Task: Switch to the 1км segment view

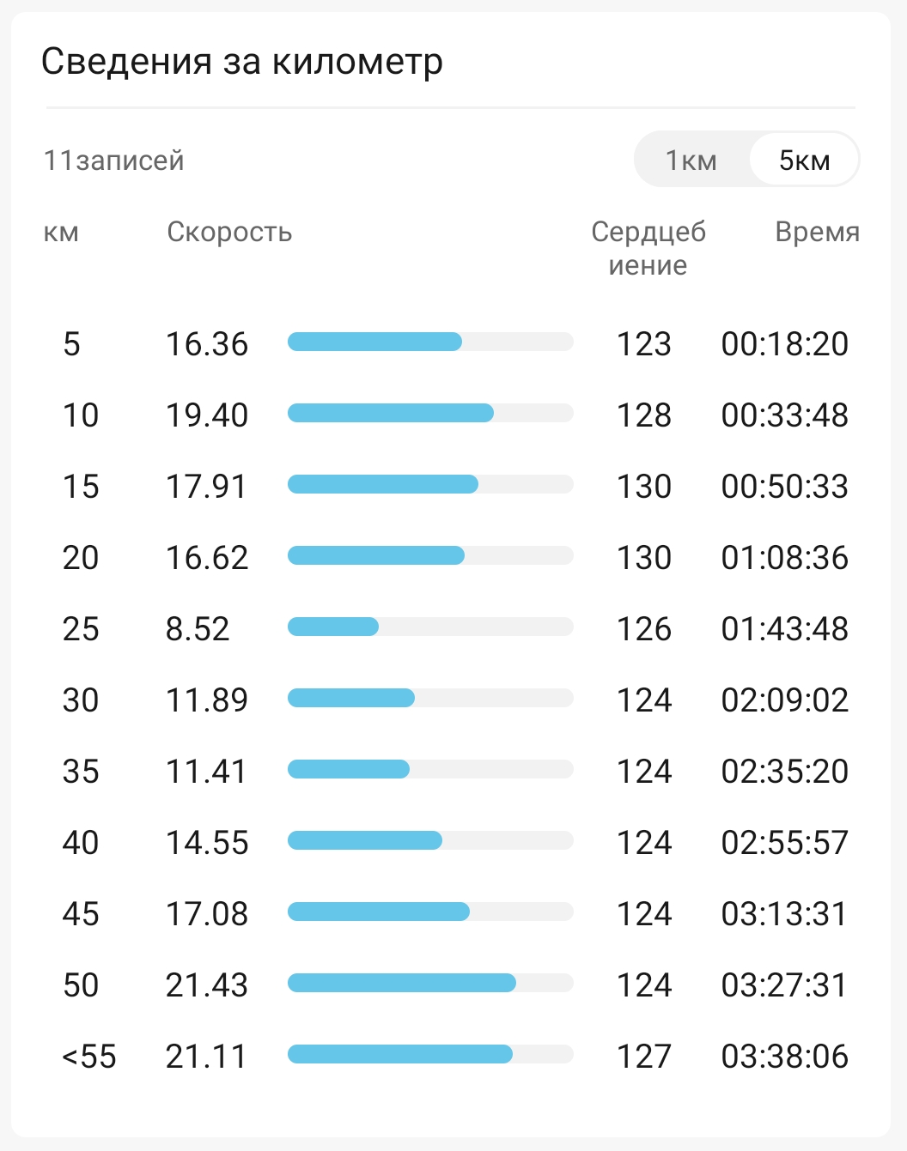Action: click(691, 160)
